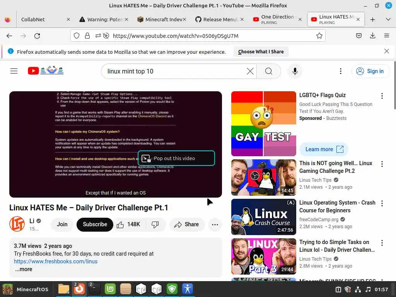Switch to the Minecraft Index tab

162,19
